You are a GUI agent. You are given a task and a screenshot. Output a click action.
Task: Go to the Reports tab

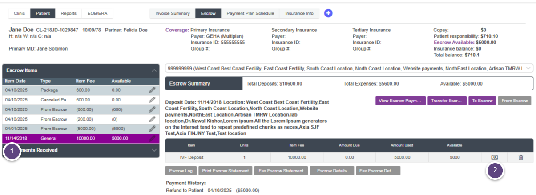tap(69, 13)
